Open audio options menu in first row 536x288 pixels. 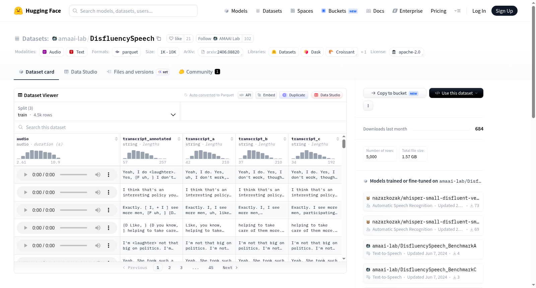[109, 175]
